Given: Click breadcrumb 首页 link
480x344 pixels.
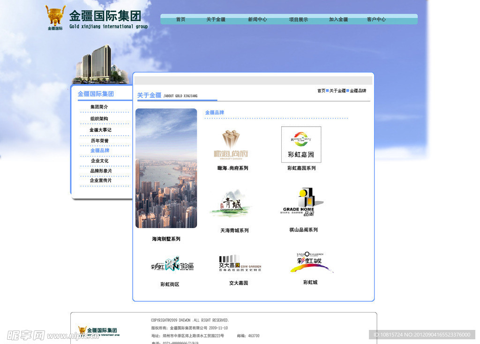Looking at the screenshot, I should (321, 91).
